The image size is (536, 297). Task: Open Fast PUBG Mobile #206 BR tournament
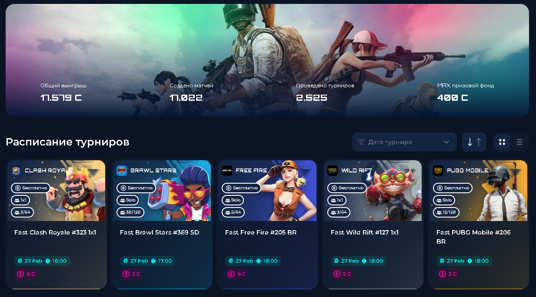click(473, 237)
